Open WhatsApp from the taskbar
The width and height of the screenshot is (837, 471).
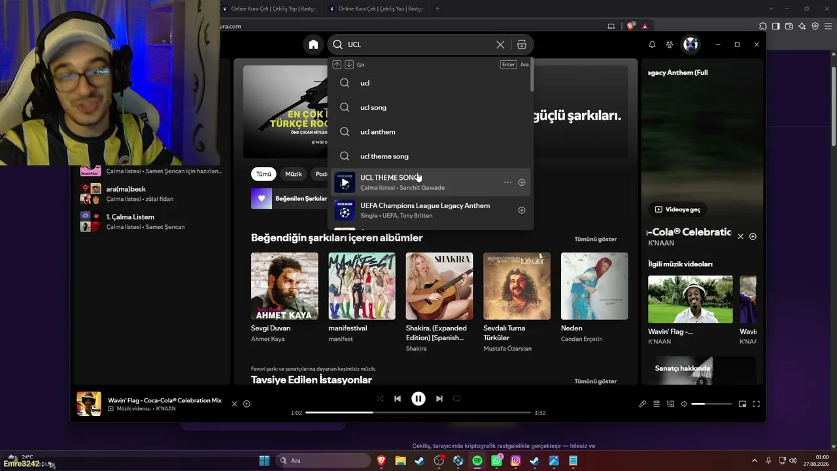pyautogui.click(x=496, y=461)
